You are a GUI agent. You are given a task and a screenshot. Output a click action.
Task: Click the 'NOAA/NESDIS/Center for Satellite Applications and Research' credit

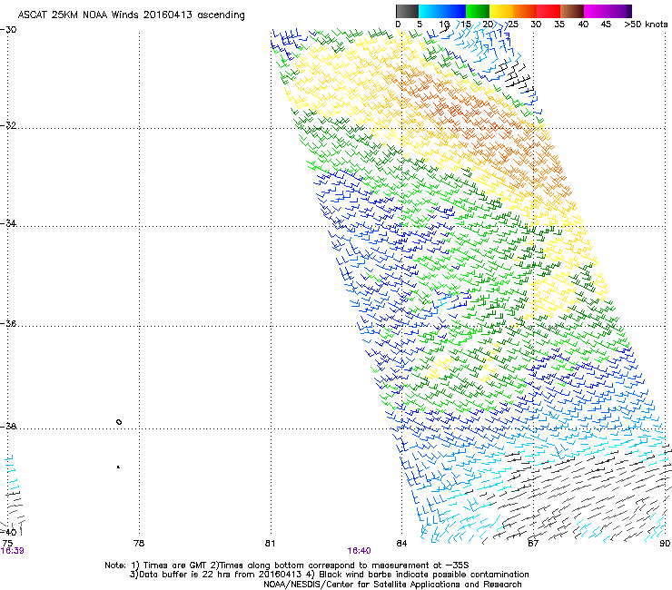point(392,585)
